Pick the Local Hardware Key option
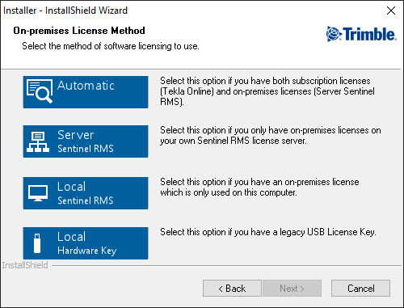Image resolution: width=404 pixels, height=308 pixels. click(x=86, y=243)
